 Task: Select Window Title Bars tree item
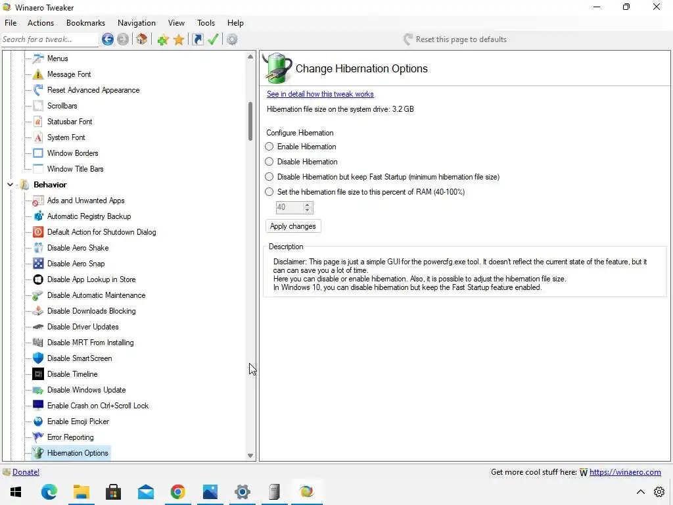pyautogui.click(x=75, y=169)
